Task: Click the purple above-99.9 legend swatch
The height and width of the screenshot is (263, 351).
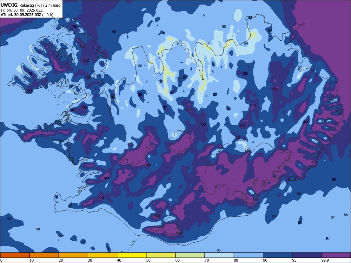Action: tap(336, 255)
